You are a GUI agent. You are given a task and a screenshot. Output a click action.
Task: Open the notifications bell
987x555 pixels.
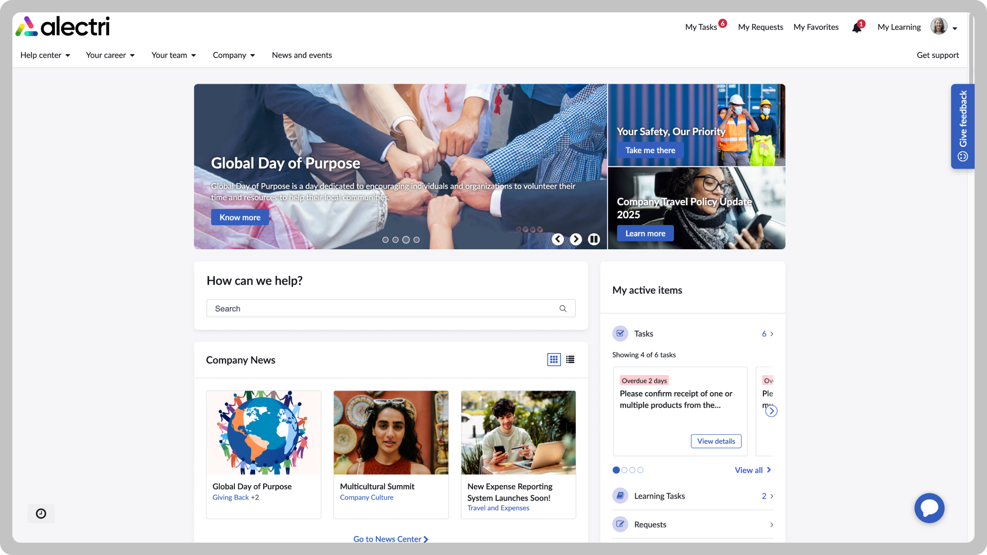(x=857, y=27)
